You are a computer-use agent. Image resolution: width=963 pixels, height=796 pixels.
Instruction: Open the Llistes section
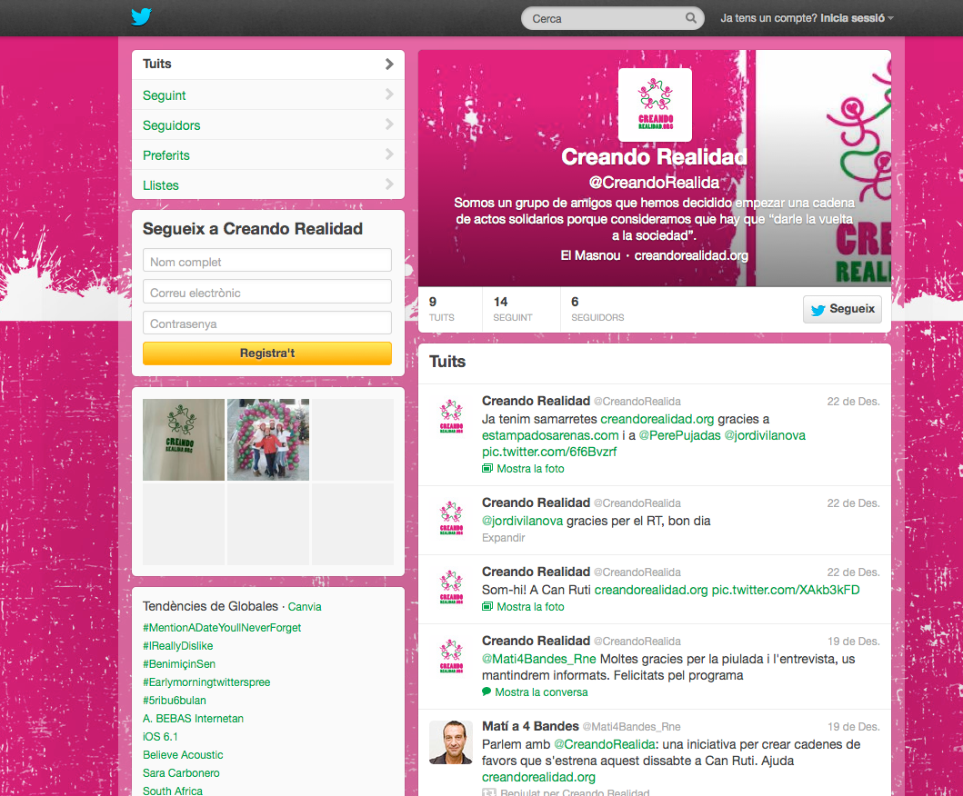(267, 184)
